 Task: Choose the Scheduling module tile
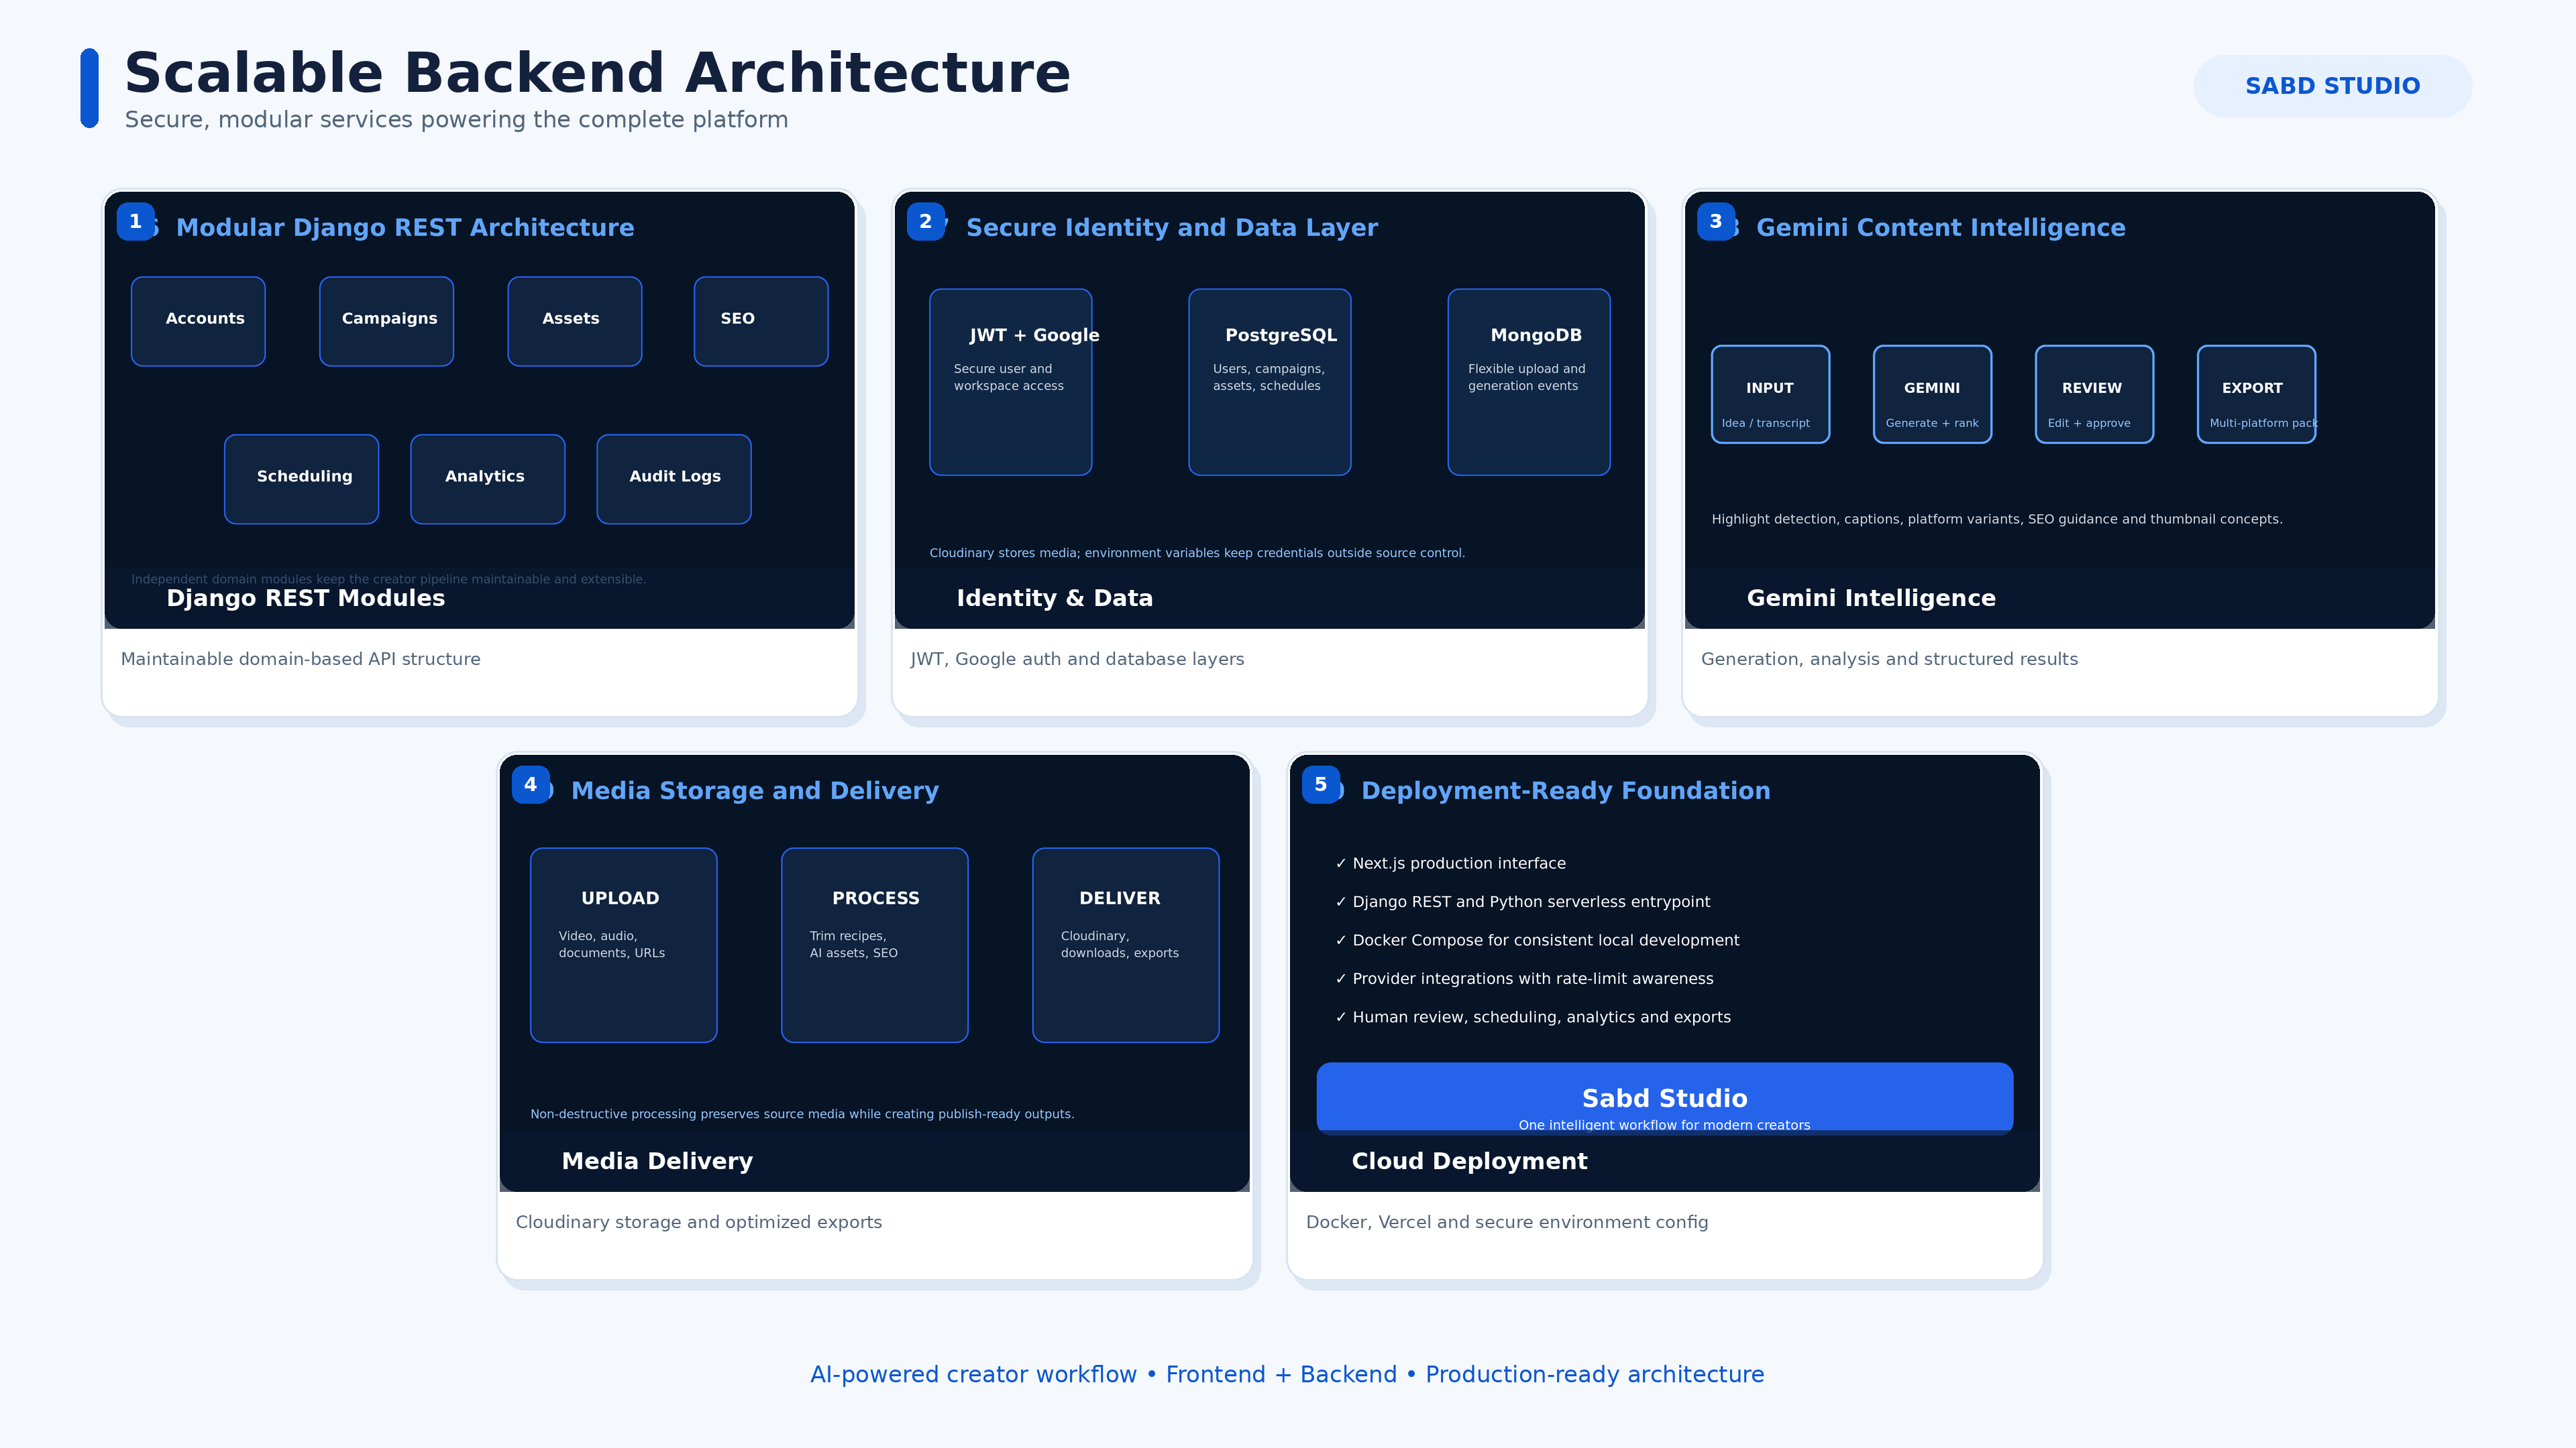point(301,479)
